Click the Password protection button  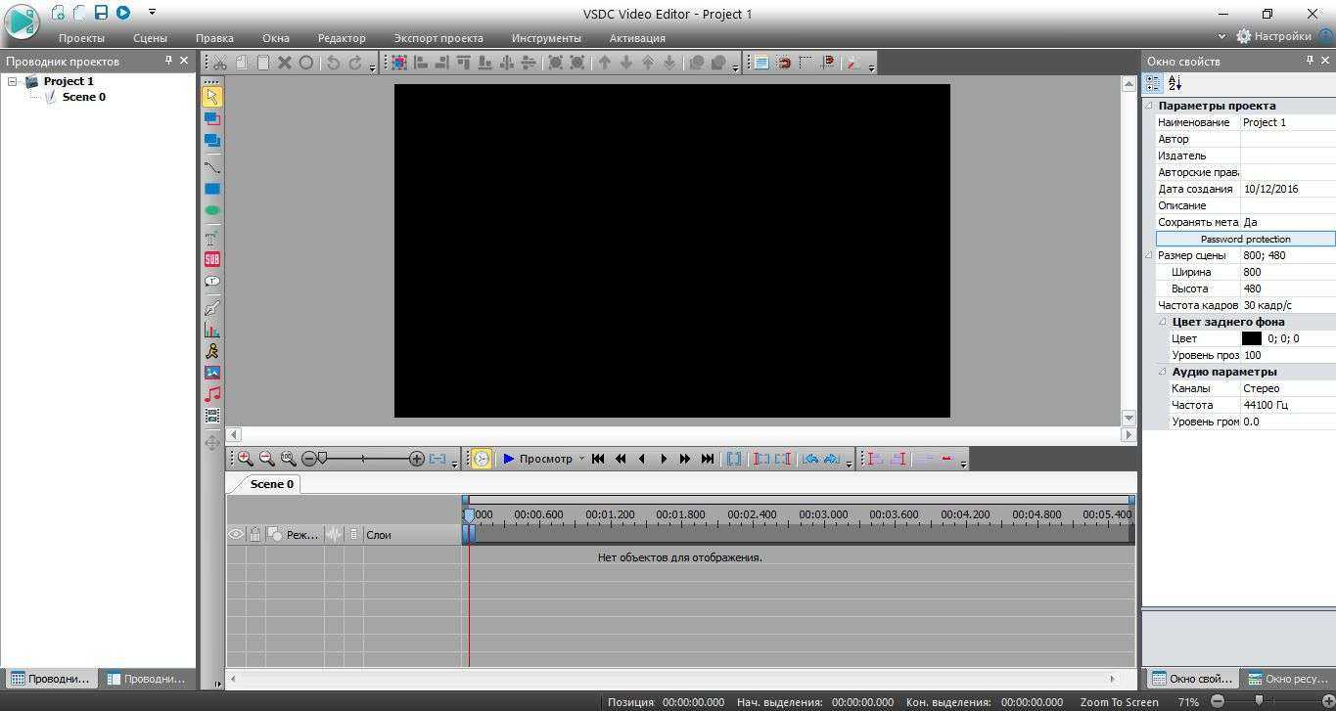tap(1245, 239)
